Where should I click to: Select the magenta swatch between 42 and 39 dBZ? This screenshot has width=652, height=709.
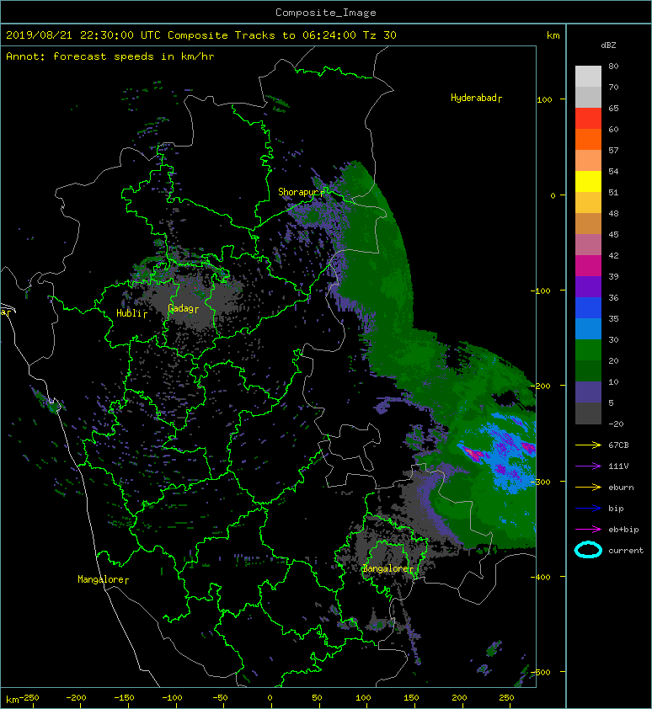coord(588,265)
